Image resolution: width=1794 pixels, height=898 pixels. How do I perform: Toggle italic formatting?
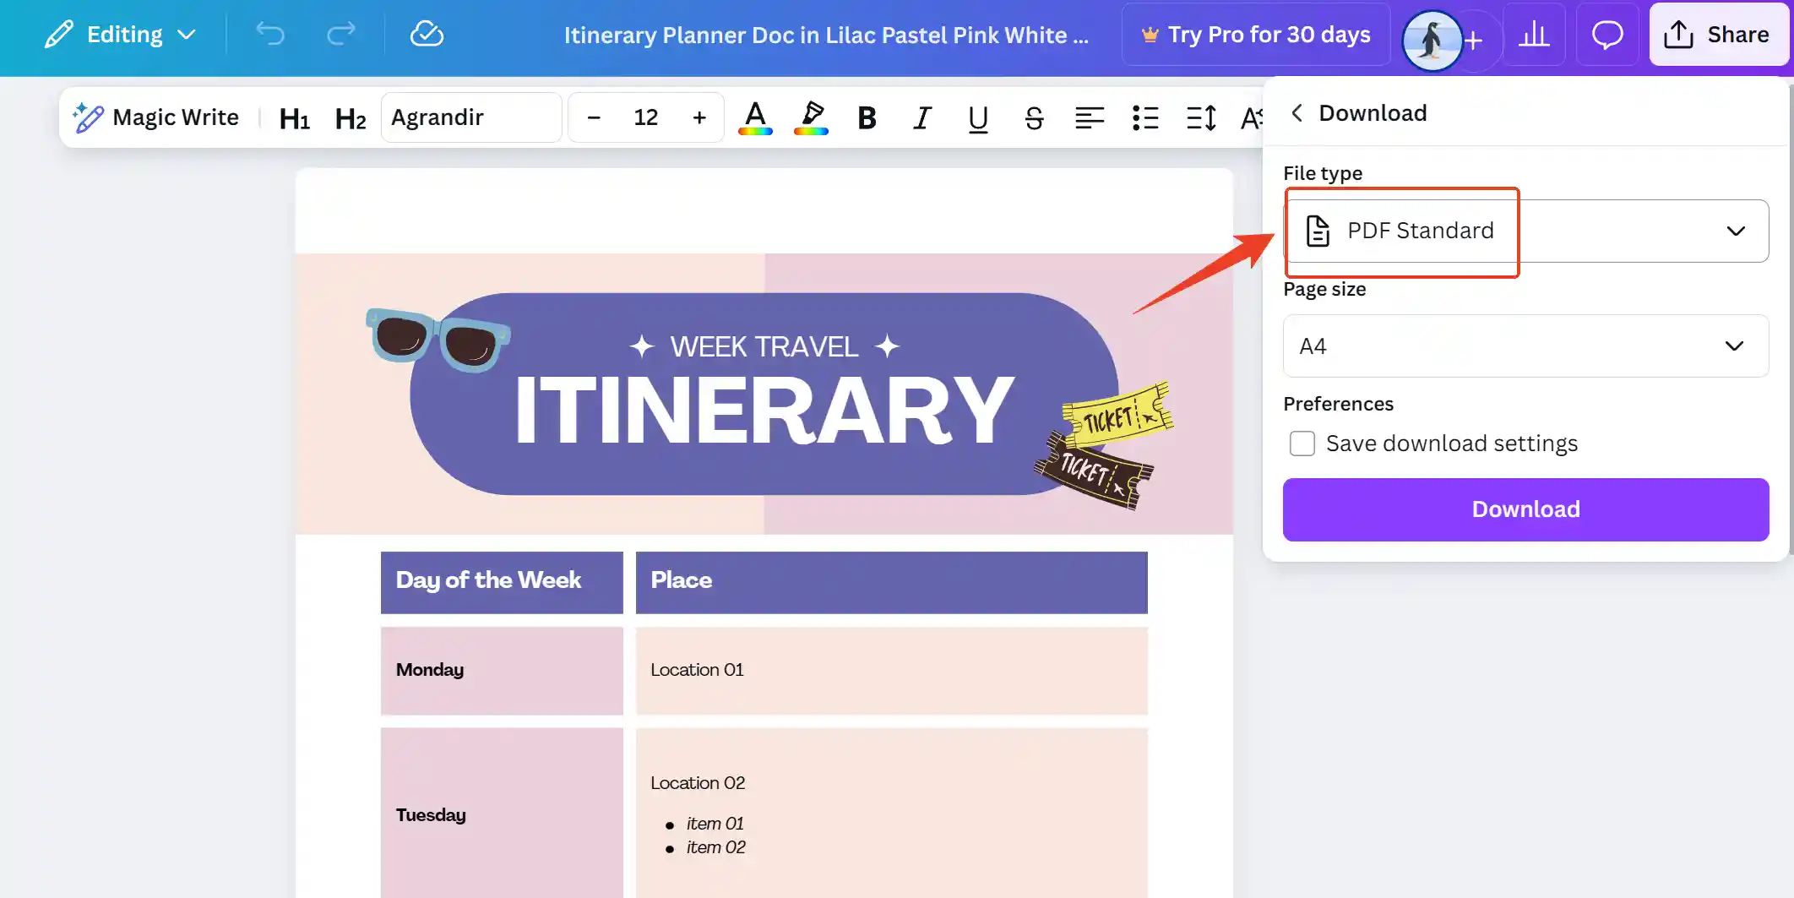point(922,117)
